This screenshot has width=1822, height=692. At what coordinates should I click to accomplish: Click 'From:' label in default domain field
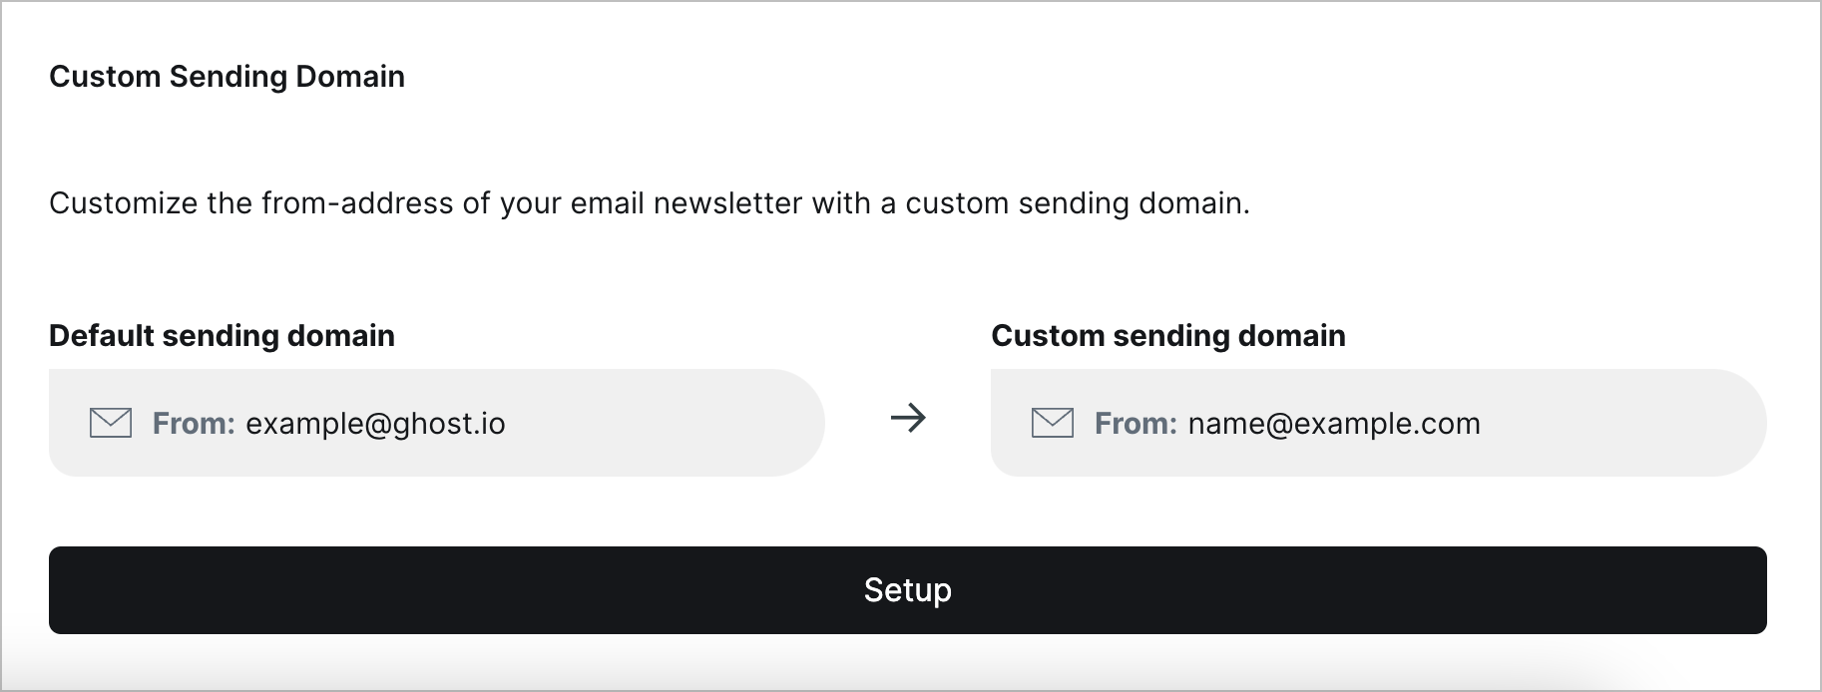click(194, 424)
